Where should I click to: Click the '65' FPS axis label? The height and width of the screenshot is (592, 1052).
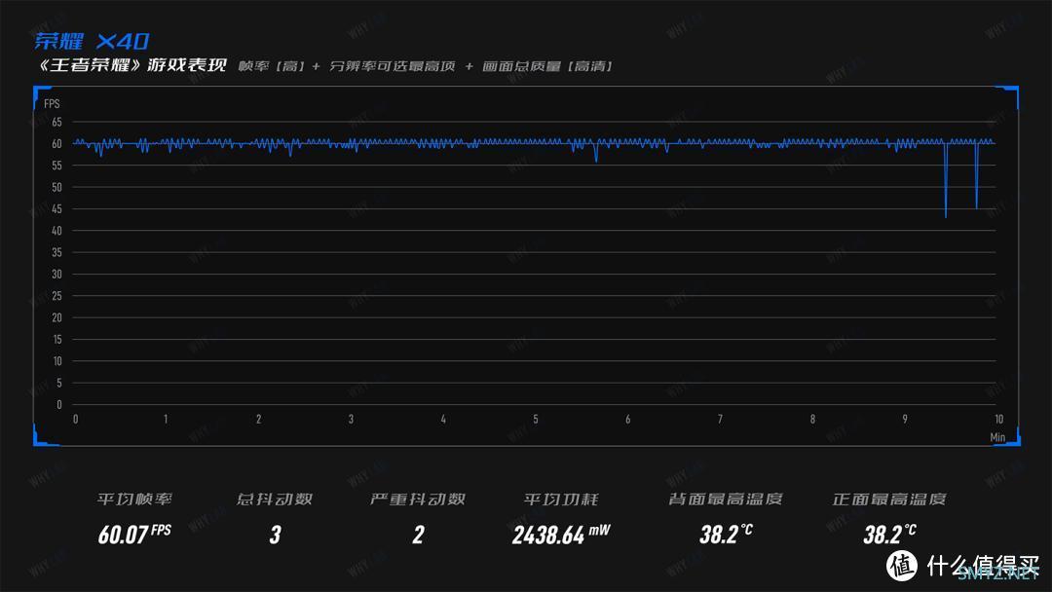(x=57, y=122)
